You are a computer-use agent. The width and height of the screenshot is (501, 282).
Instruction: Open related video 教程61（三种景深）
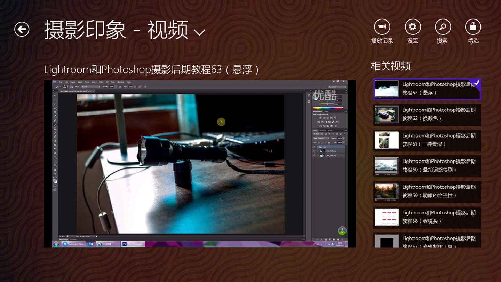(427, 140)
